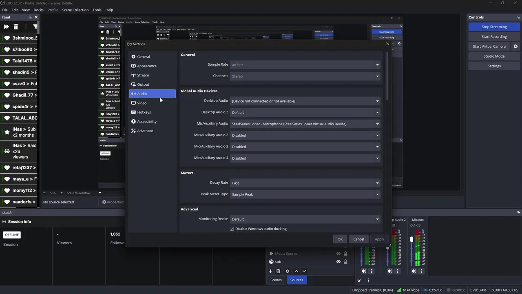The image size is (522, 294).
Task: Open the Mic/Auxiliary Audio 4 dropdown
Action: pyautogui.click(x=305, y=158)
